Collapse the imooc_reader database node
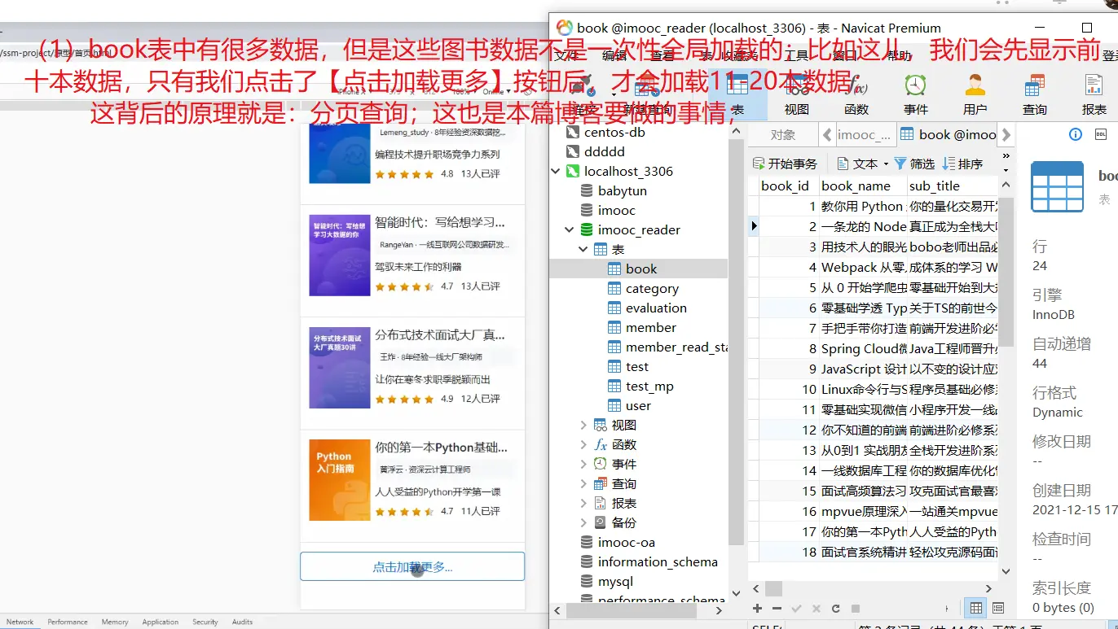Screen dimensions: 1118x629 pyautogui.click(x=570, y=230)
